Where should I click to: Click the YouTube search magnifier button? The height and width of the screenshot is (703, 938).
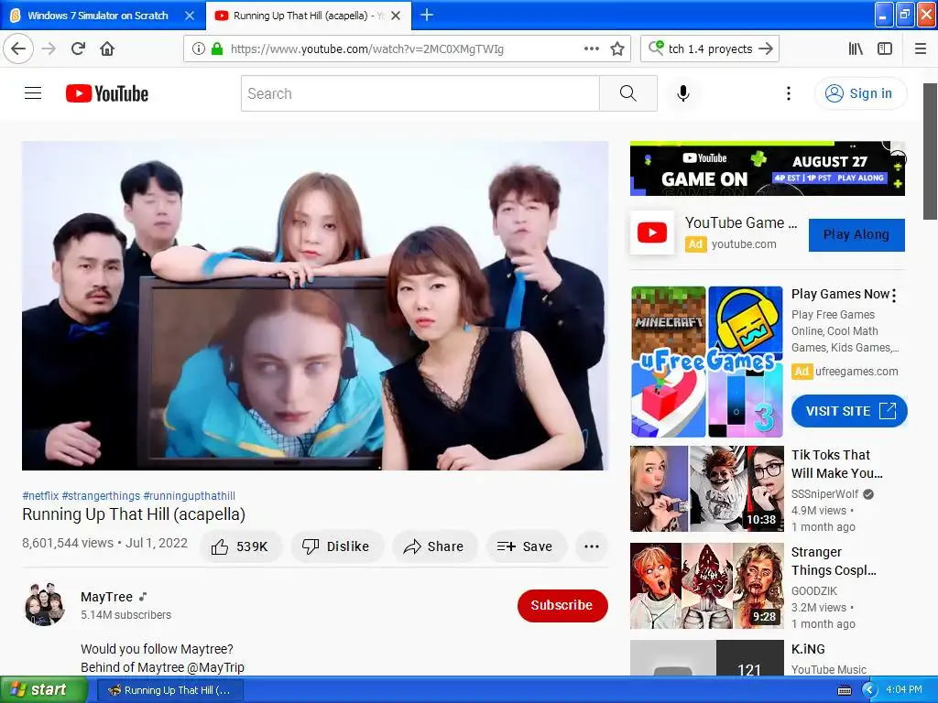(628, 93)
